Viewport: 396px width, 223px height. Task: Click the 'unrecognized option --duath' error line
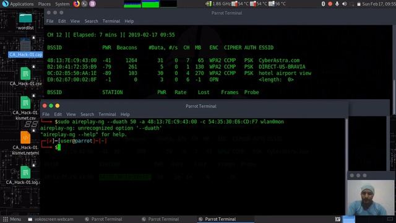[101, 128]
